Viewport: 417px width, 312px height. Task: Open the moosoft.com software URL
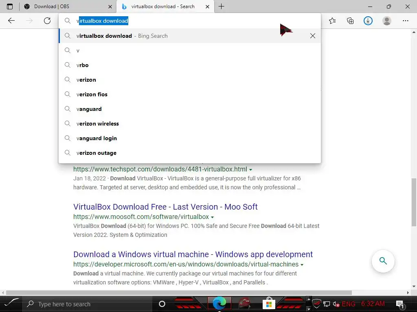(141, 217)
